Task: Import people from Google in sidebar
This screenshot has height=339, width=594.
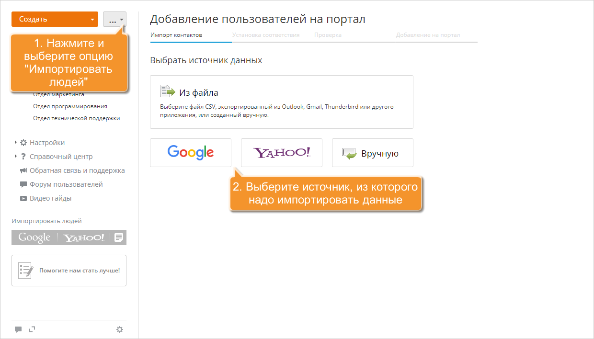Action: [34, 237]
